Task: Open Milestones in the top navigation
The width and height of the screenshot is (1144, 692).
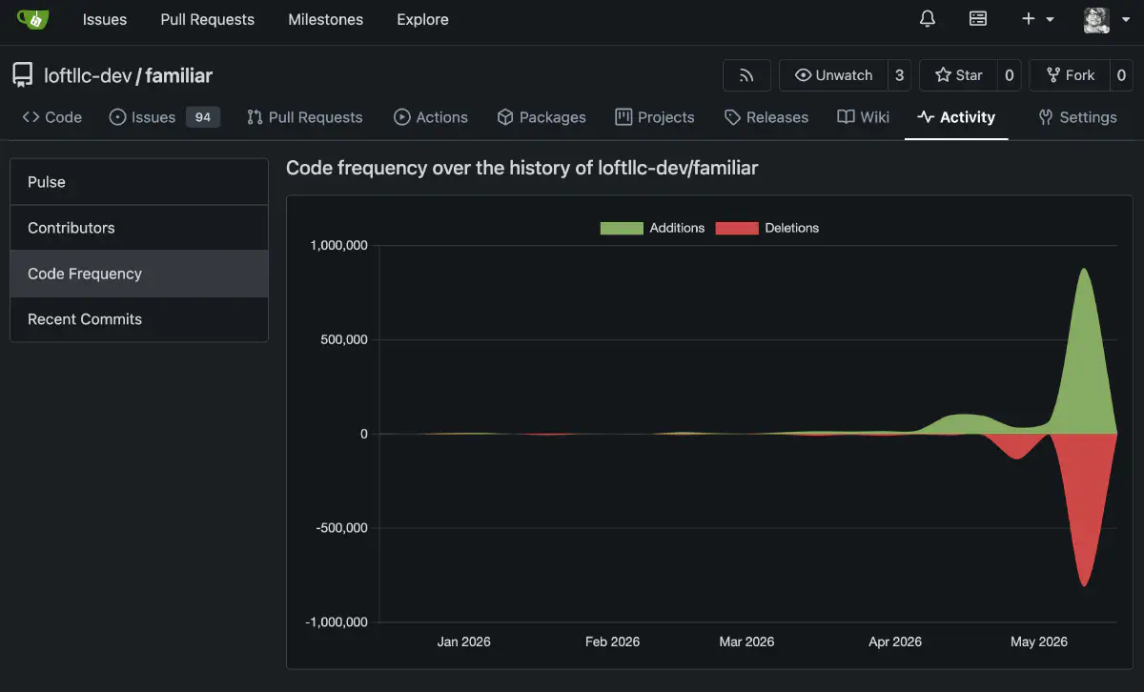Action: tap(326, 19)
